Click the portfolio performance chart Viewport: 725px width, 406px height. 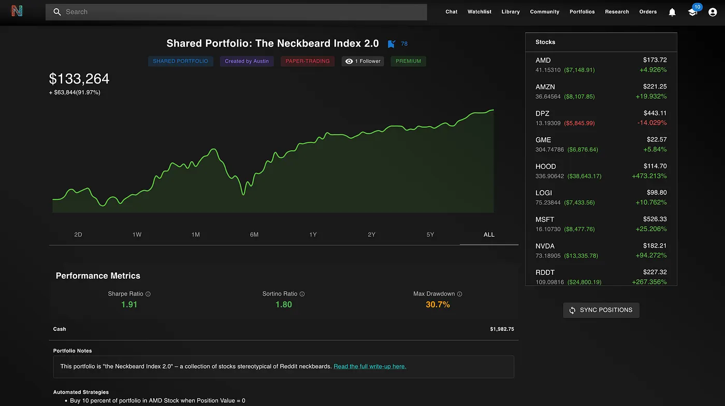pos(273,161)
